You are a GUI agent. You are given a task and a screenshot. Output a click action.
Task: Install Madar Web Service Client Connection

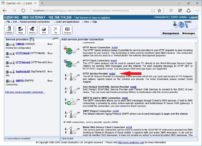point(129,127)
